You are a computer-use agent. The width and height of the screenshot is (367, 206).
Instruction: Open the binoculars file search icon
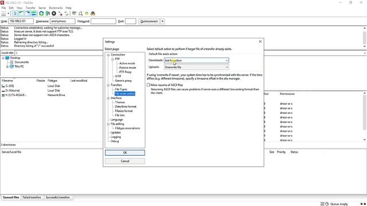click(x=93, y=14)
